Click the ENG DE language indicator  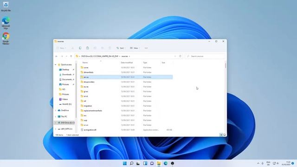tap(268, 163)
